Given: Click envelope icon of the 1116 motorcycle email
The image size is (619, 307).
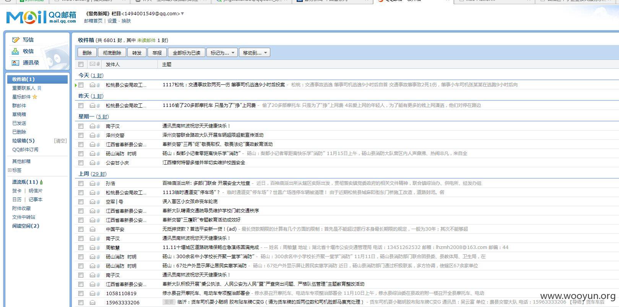Looking at the screenshot, I should click(92, 105).
